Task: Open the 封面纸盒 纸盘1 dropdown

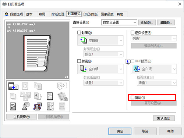Action: (103, 54)
